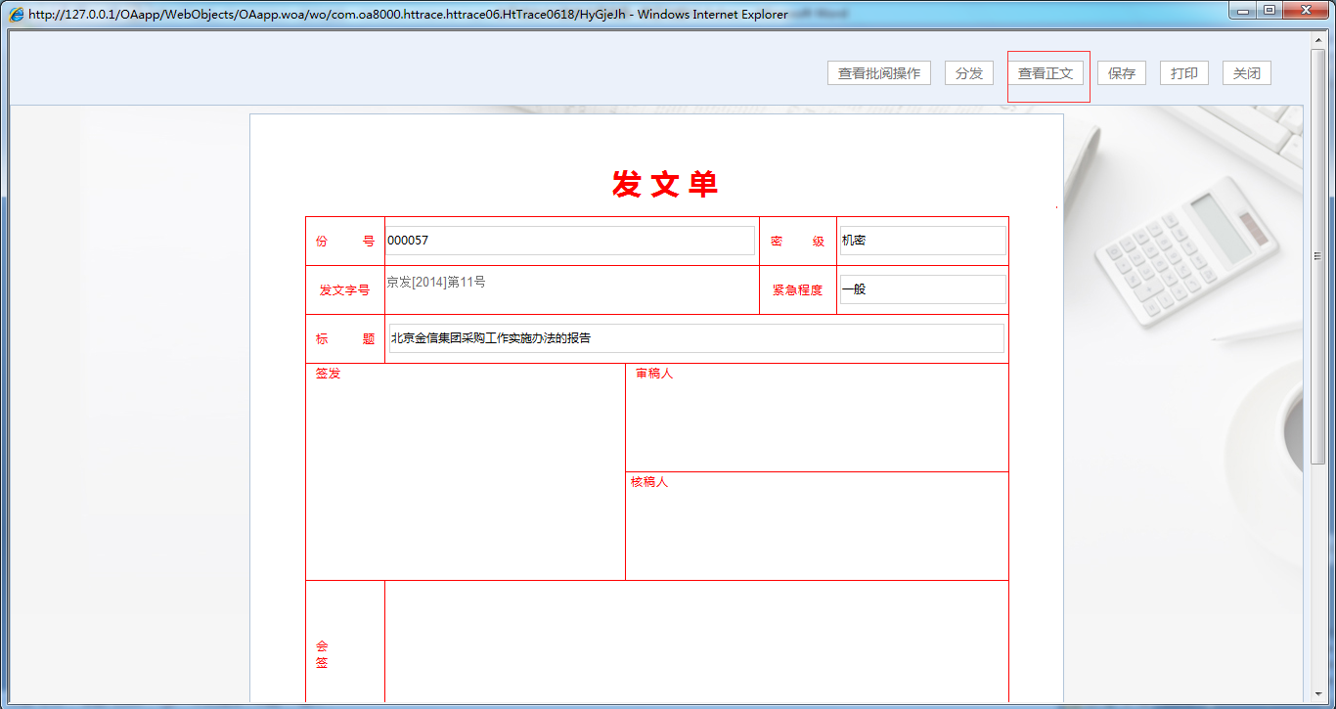This screenshot has width=1336, height=709.
Task: Click the 分发 button
Action: pos(968,72)
